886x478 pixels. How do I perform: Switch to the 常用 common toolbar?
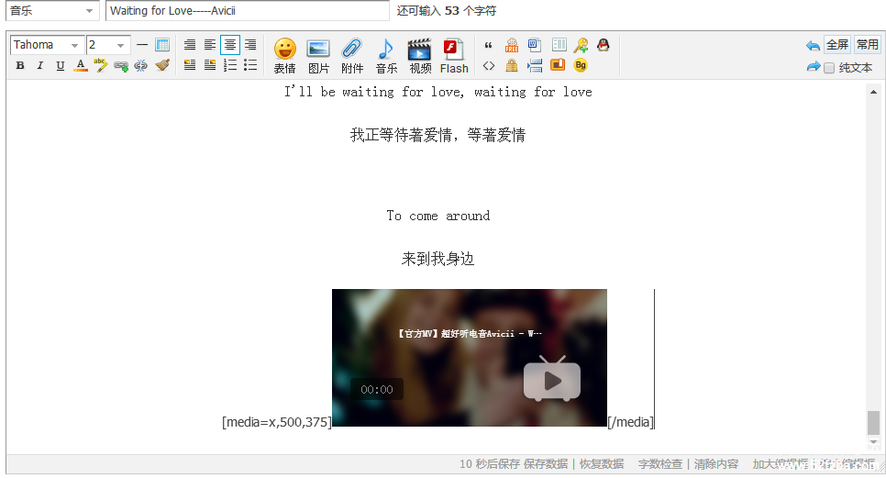(868, 45)
